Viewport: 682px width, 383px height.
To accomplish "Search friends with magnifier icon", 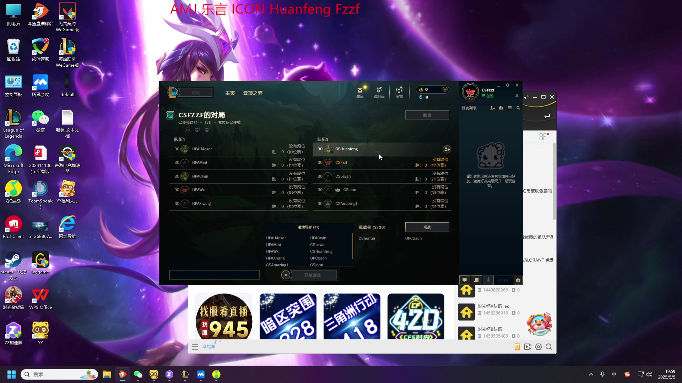I will coord(518,108).
